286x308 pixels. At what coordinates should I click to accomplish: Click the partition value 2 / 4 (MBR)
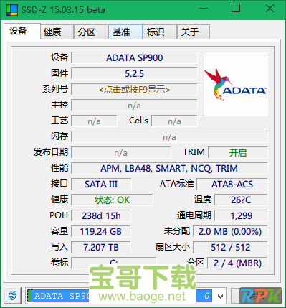click(237, 263)
